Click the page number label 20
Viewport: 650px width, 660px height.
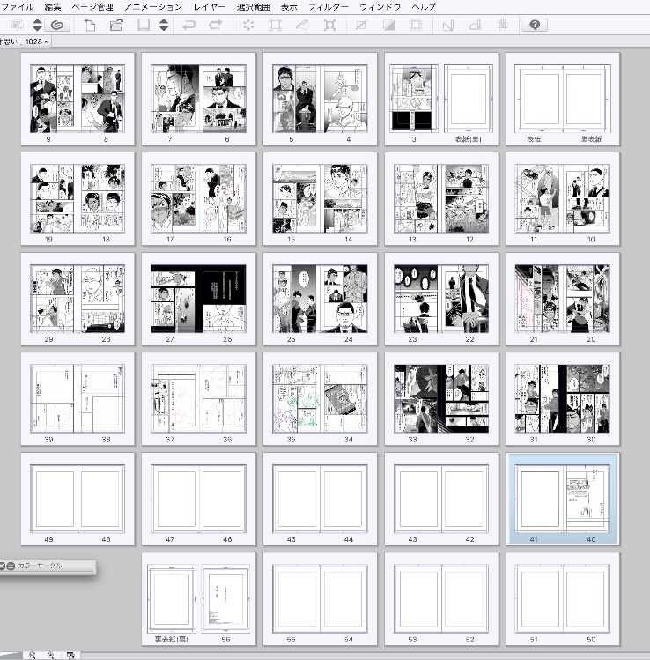coord(591,339)
